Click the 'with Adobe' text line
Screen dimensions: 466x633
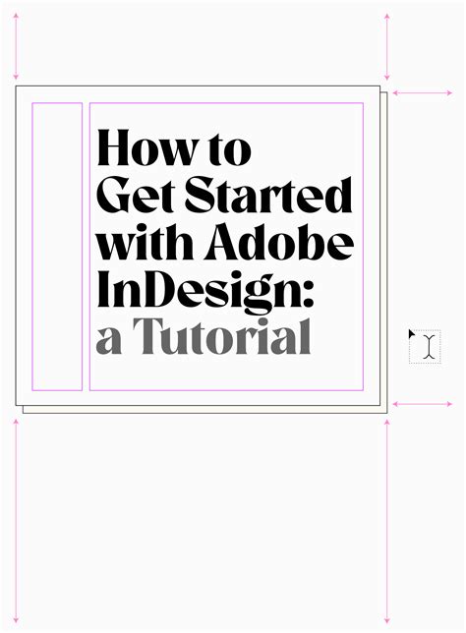[x=225, y=242]
